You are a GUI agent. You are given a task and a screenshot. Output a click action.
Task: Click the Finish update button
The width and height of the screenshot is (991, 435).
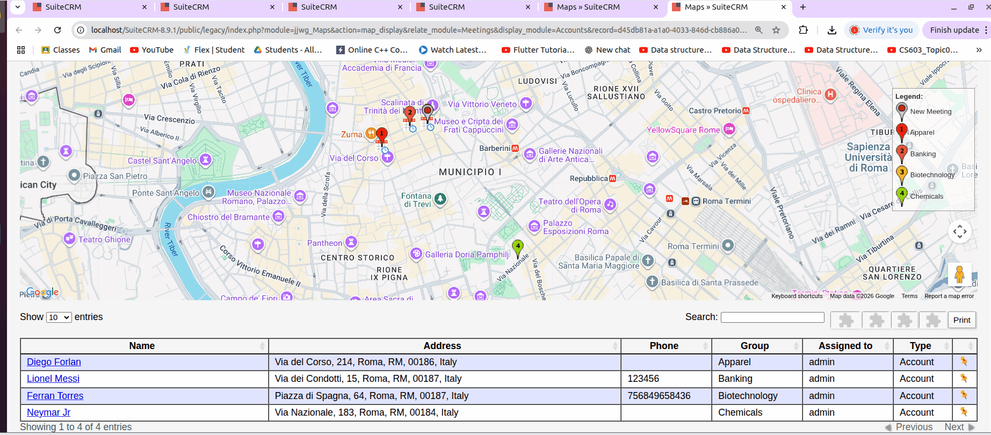click(x=954, y=30)
